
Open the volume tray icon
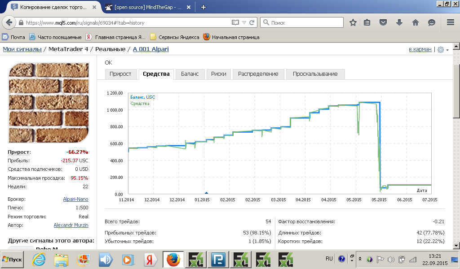click(x=391, y=259)
